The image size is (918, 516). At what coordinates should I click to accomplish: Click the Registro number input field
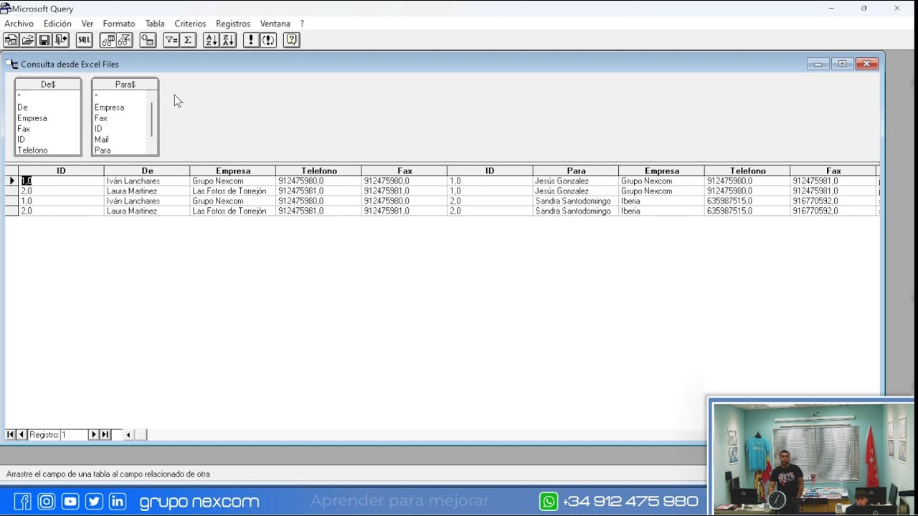pos(73,434)
